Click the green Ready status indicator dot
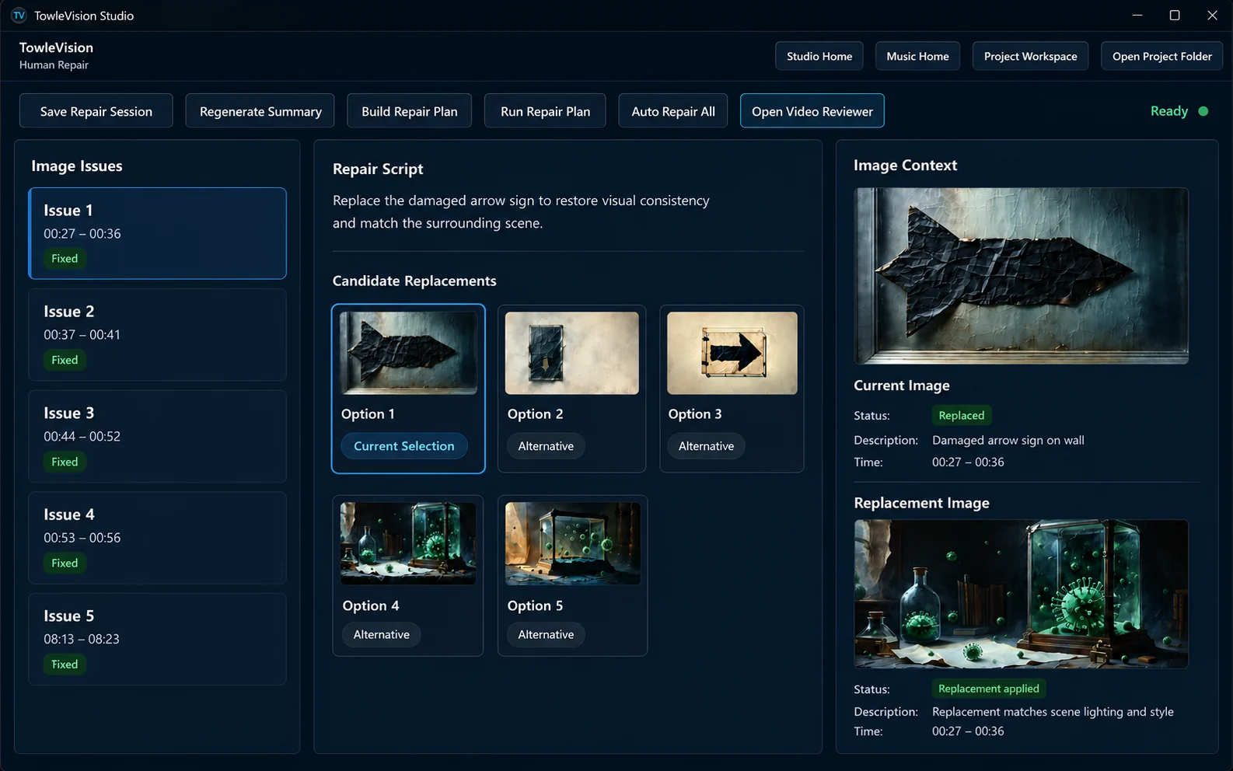 coord(1203,111)
